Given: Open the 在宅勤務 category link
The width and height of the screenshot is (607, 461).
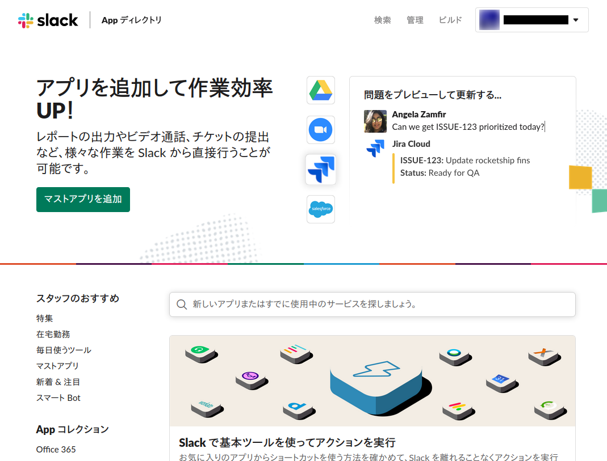Looking at the screenshot, I should coord(53,334).
